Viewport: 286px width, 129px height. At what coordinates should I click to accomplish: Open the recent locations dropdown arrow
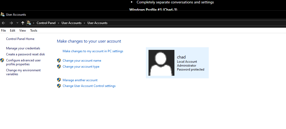click(x=17, y=23)
